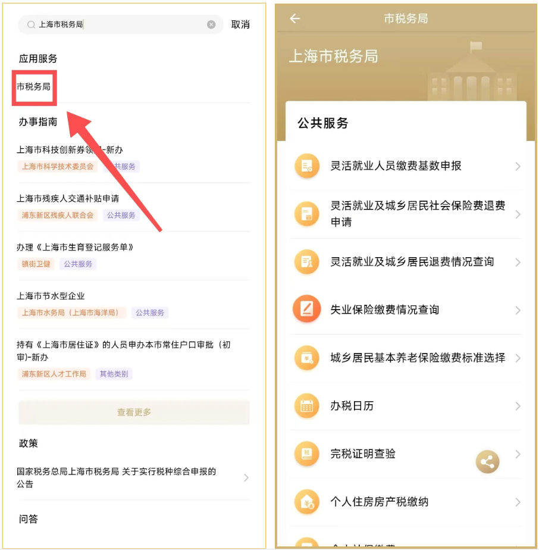Image resolution: width=539 pixels, height=550 pixels.
Task: Expand the 城乡居民基本养老保险缴费标准选择 chevron
Action: (x=518, y=358)
